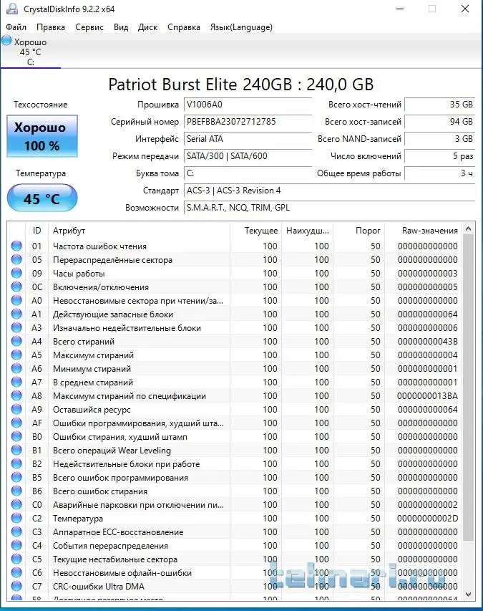The height and width of the screenshot is (611, 483).
Task: Click status orb for AF Ошибки программирования
Action: tap(16, 423)
